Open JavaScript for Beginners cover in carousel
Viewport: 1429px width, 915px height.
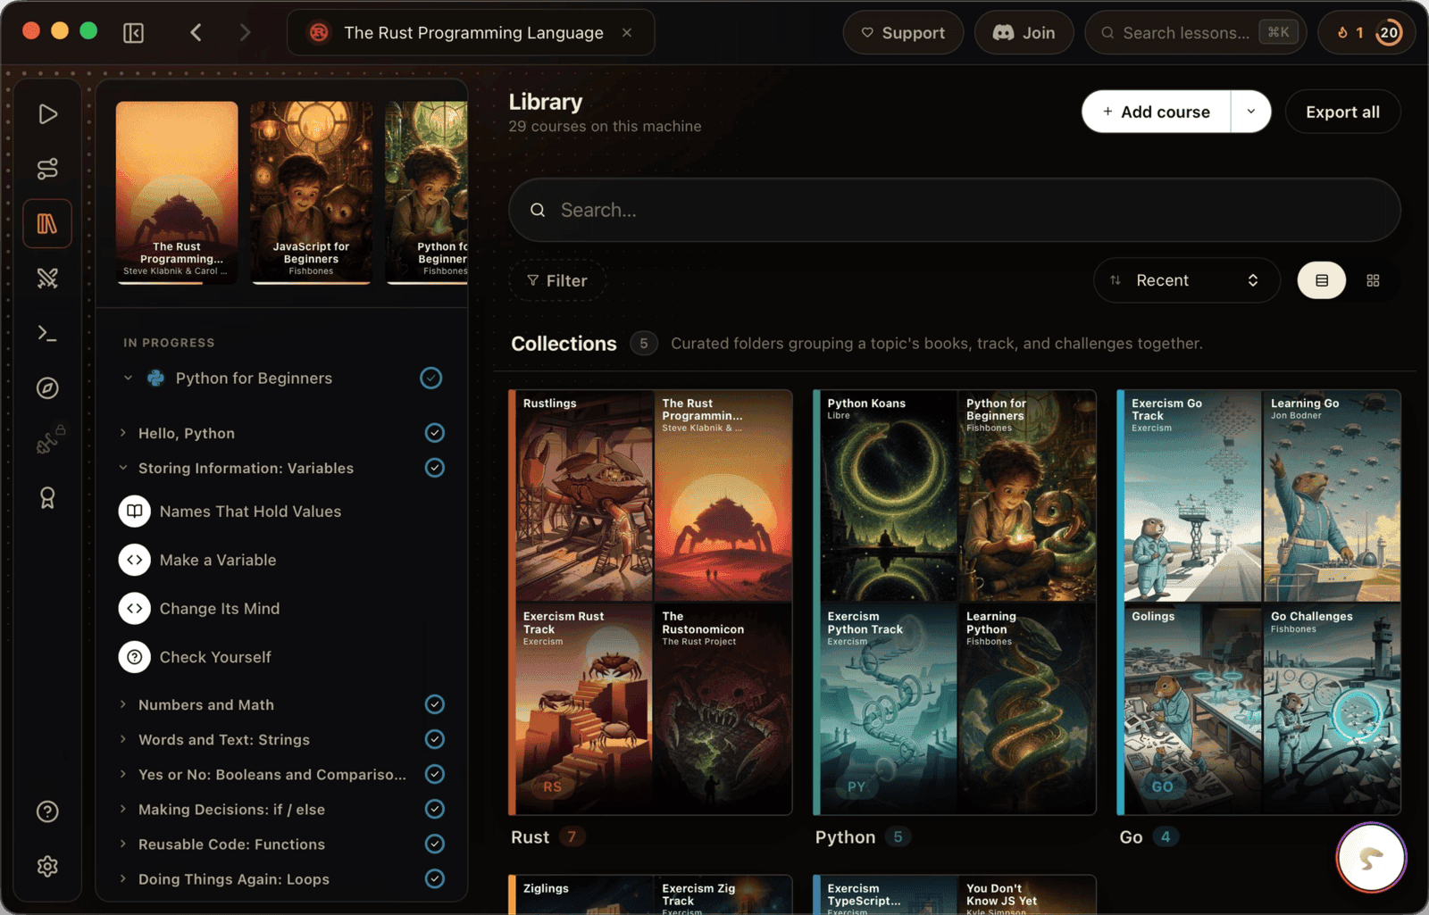click(311, 193)
